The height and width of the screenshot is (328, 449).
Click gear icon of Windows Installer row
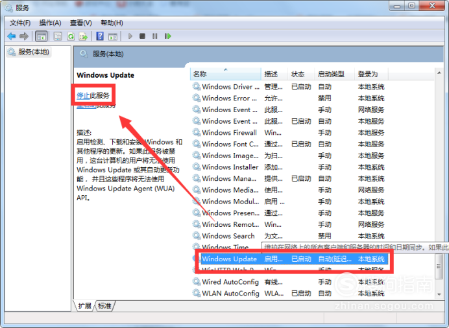pyautogui.click(x=197, y=167)
